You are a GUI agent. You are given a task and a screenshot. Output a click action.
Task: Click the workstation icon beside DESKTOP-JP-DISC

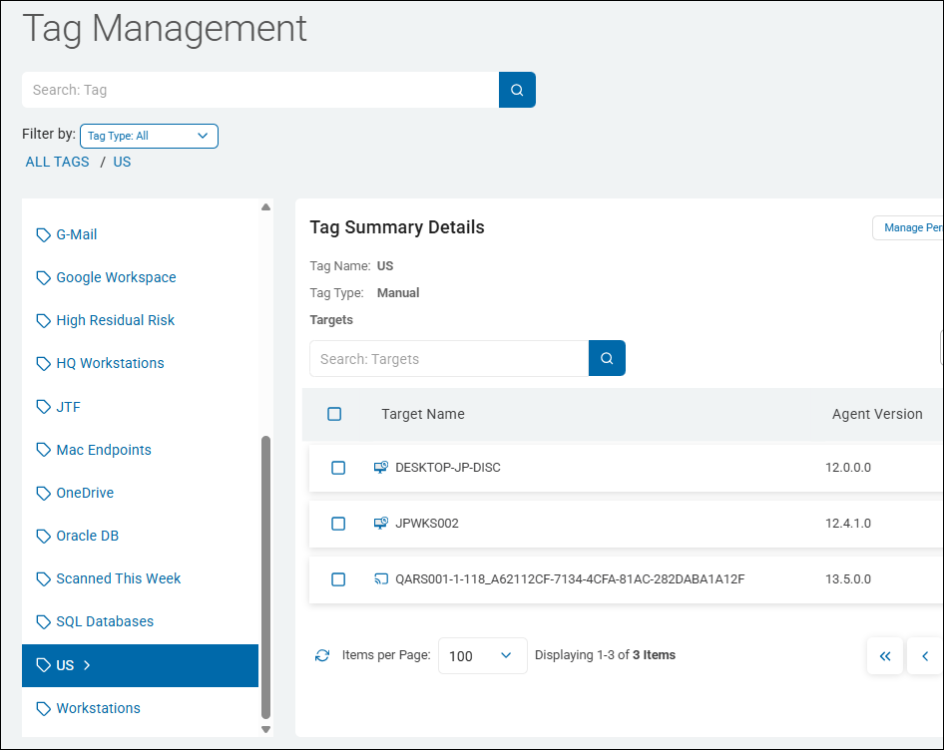click(380, 468)
